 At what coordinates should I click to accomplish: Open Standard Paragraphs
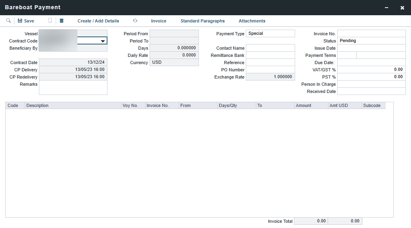pyautogui.click(x=202, y=21)
